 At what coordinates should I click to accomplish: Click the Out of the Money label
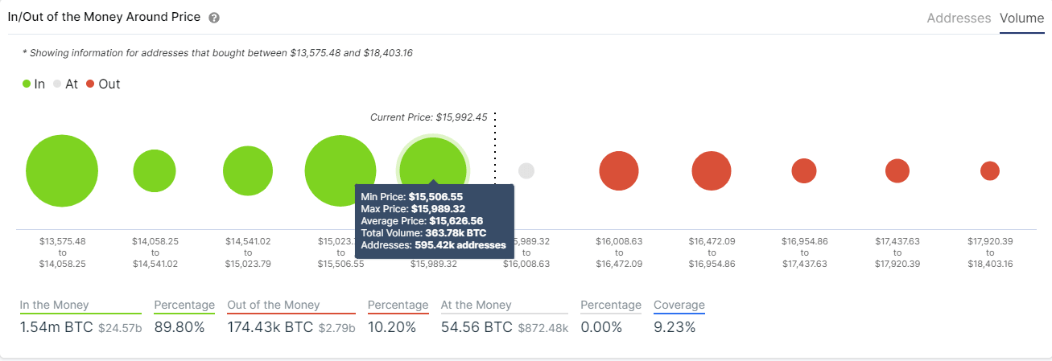tap(274, 306)
